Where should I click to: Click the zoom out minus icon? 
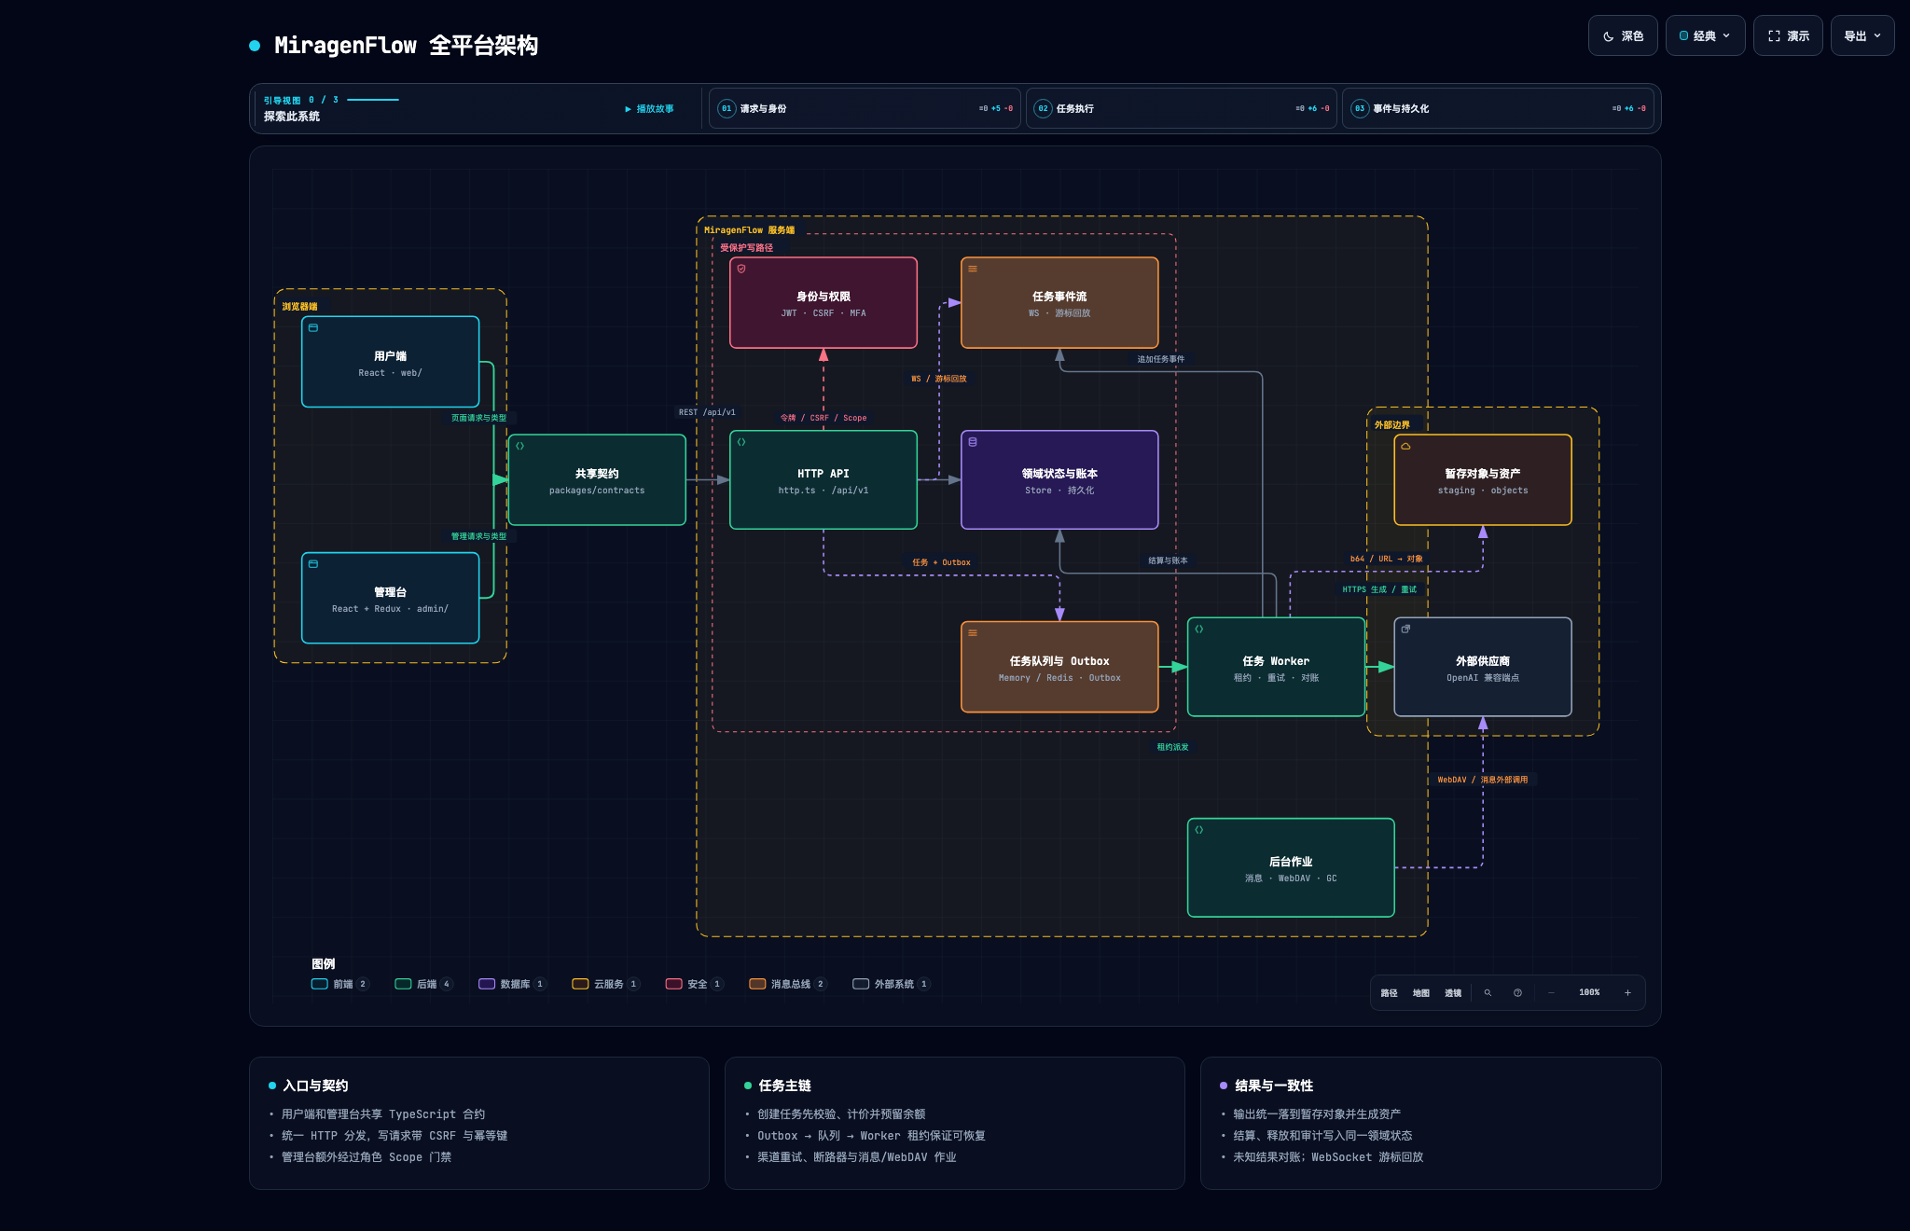coord(1551,992)
